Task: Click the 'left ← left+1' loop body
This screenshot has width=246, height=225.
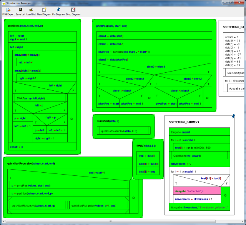Action: [47, 62]
